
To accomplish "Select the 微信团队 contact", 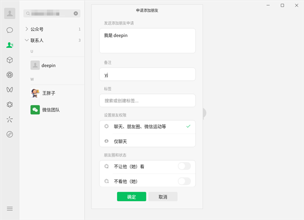I will point(51,109).
